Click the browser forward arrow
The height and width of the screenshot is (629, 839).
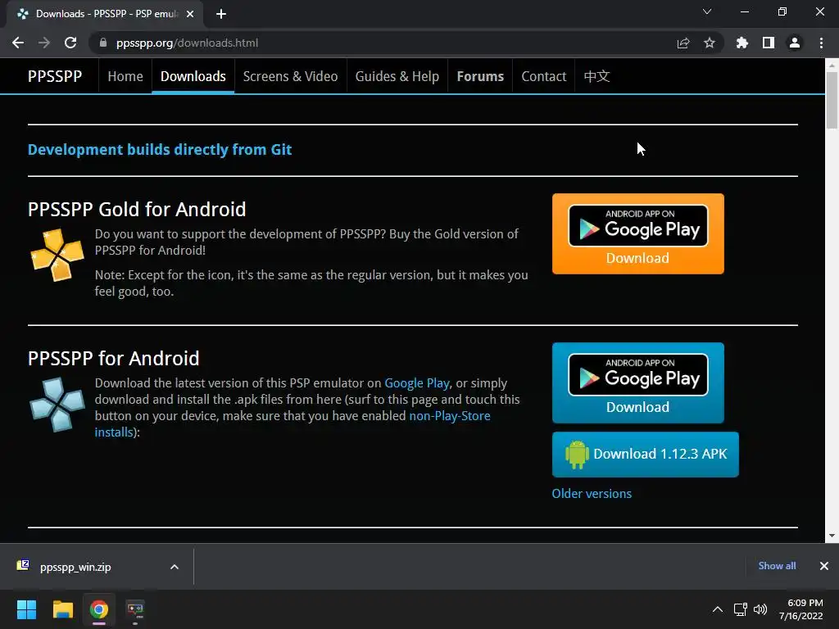(x=44, y=43)
